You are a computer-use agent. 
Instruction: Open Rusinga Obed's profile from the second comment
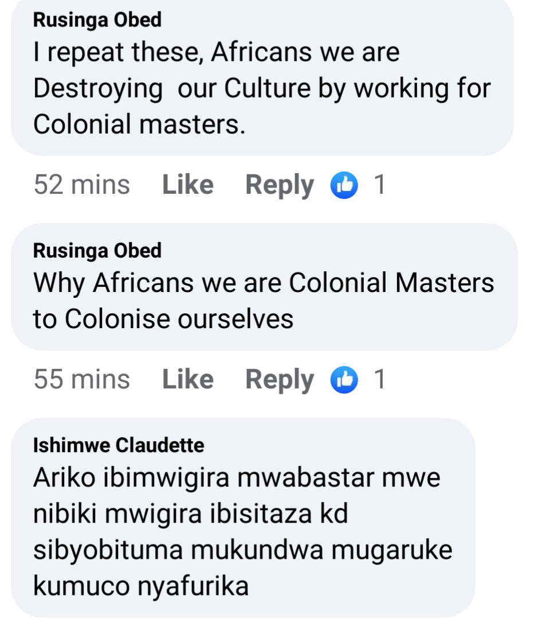[x=97, y=251]
